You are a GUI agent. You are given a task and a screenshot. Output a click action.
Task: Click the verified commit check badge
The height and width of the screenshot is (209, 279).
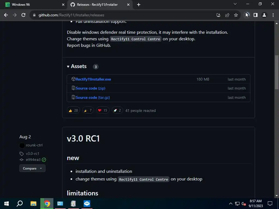pos(44,160)
